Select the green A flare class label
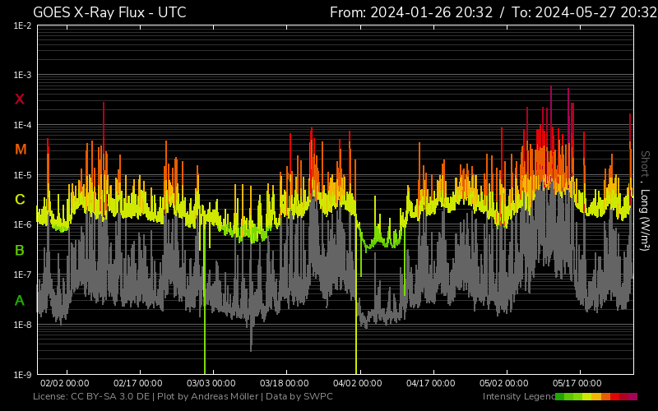The image size is (658, 411). pyautogui.click(x=20, y=301)
